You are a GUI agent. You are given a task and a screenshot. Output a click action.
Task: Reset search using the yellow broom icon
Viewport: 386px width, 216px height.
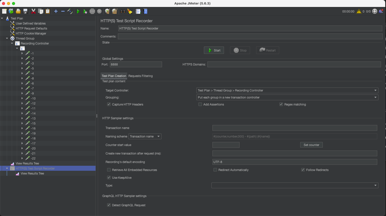point(130,11)
